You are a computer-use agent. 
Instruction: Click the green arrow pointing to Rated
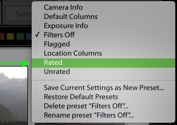[x=14, y=63]
